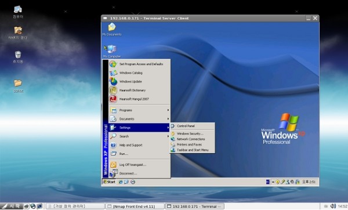Click the computer icon on the host desktop

tap(18, 12)
